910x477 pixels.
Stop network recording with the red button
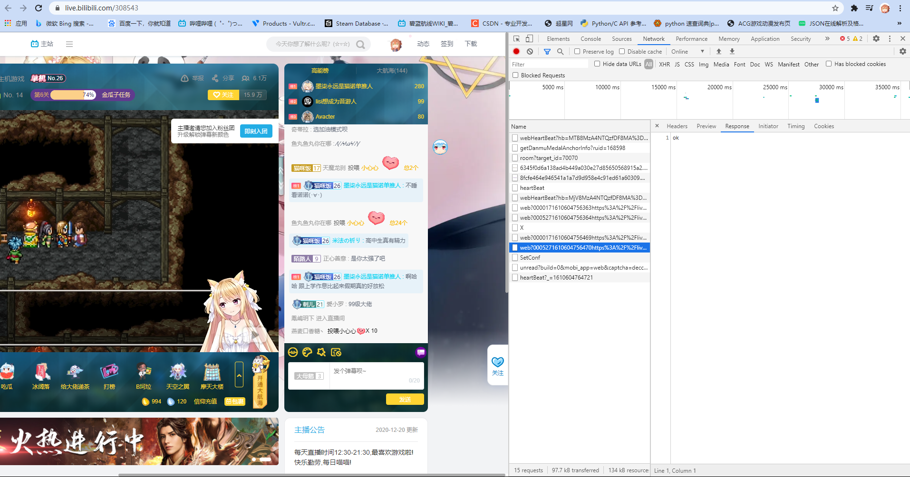tap(516, 51)
